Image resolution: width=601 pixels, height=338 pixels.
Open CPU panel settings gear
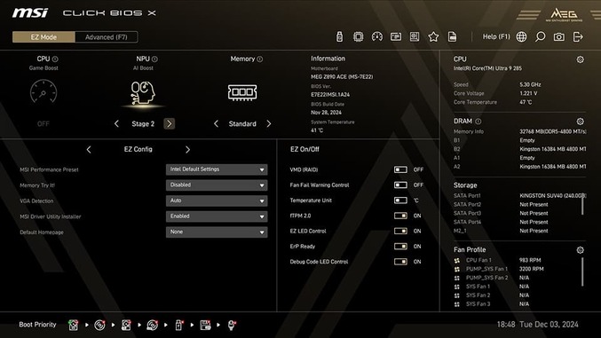[581, 59]
